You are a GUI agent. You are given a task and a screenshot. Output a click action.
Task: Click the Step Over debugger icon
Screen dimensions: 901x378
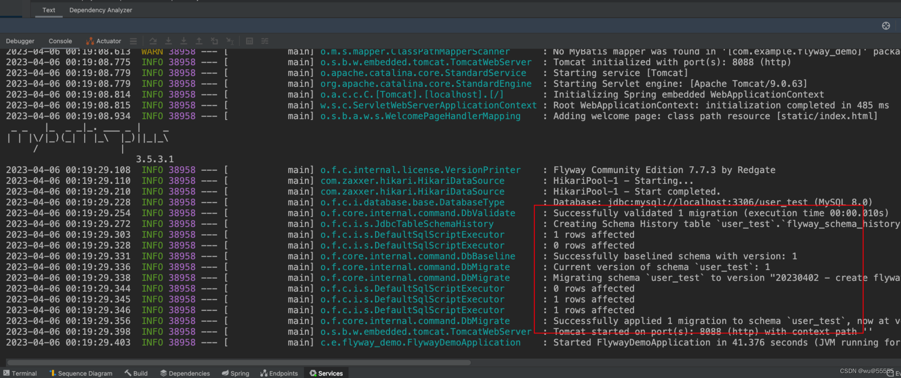(x=153, y=41)
